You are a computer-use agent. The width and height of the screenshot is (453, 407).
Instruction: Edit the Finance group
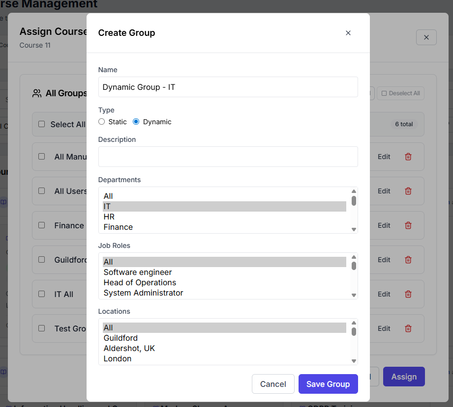pos(384,225)
